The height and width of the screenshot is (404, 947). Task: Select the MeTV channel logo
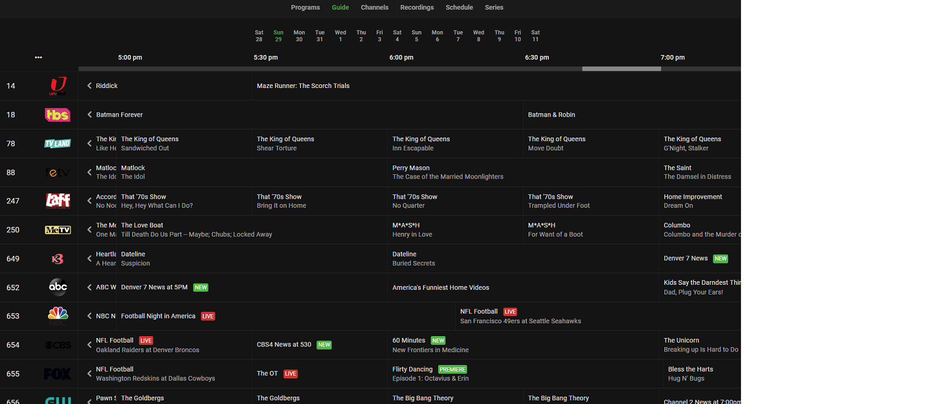(58, 230)
